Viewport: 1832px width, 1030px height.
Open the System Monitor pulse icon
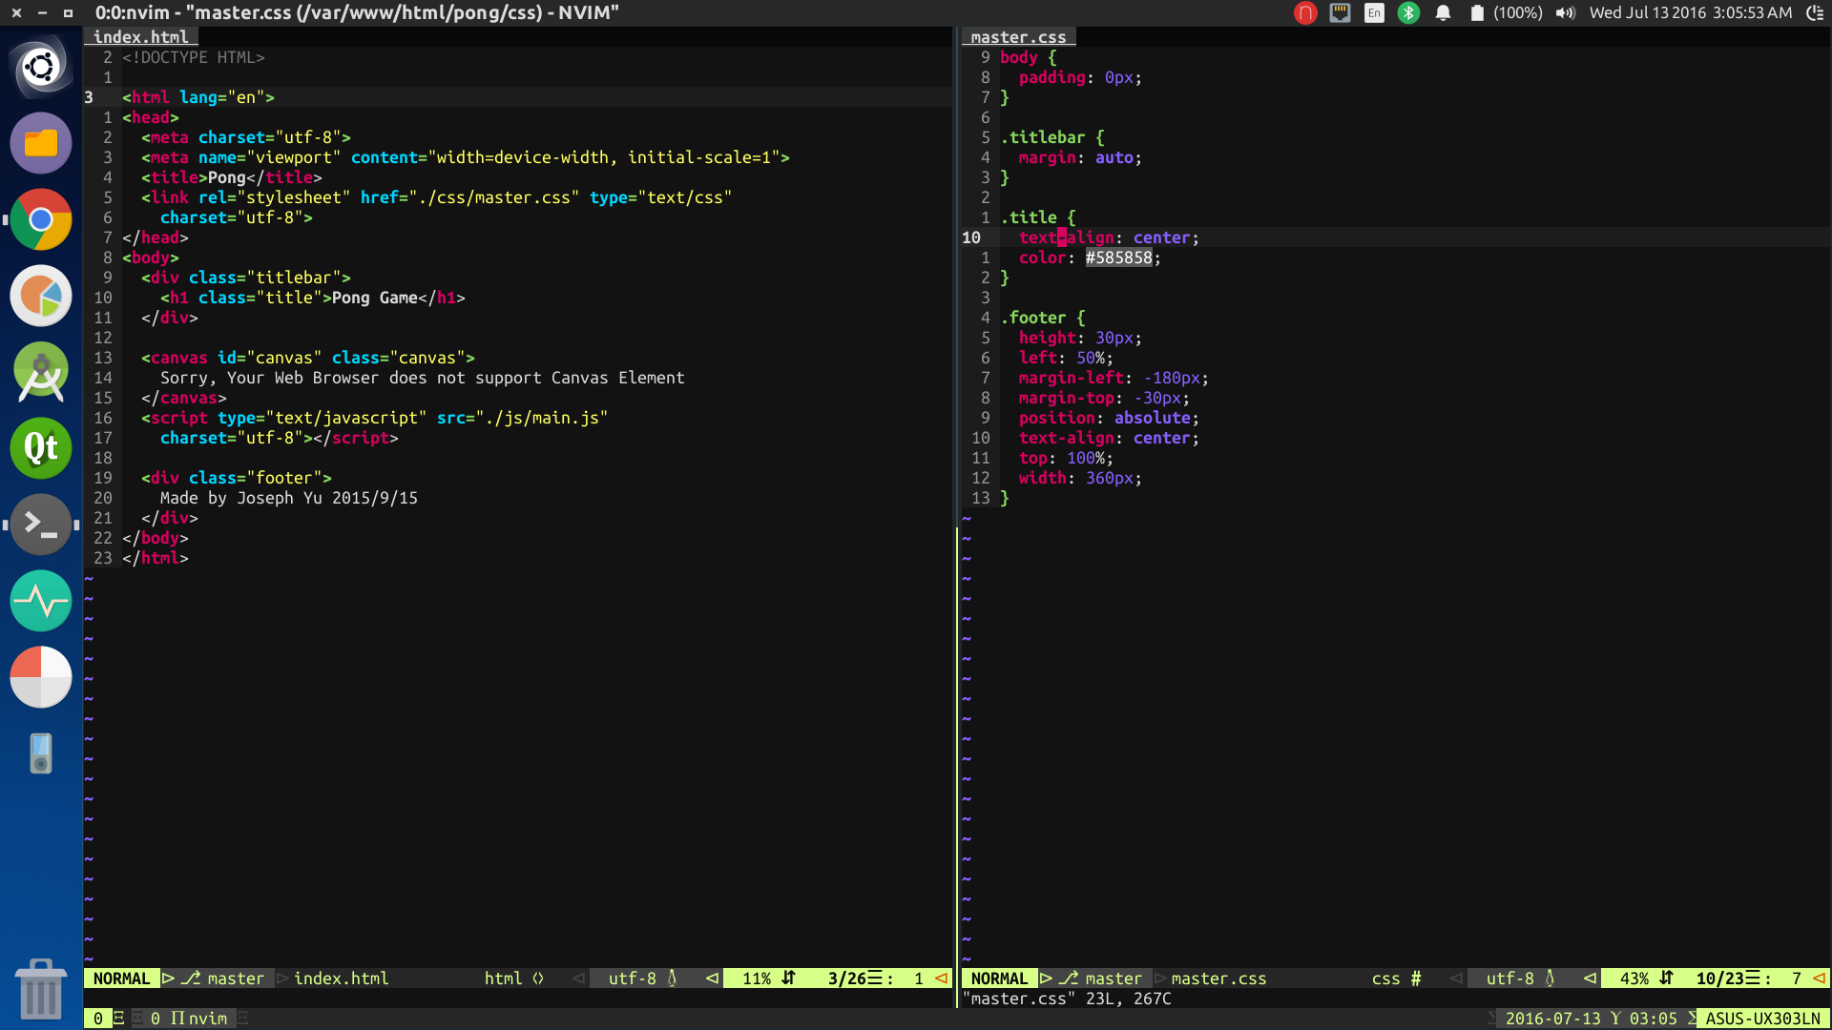[x=41, y=601]
